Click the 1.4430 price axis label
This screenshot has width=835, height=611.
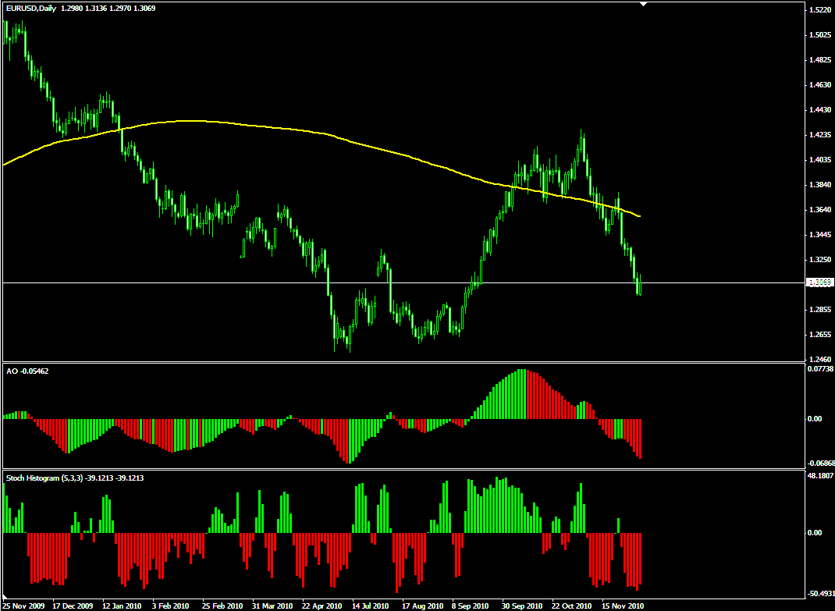pos(820,110)
